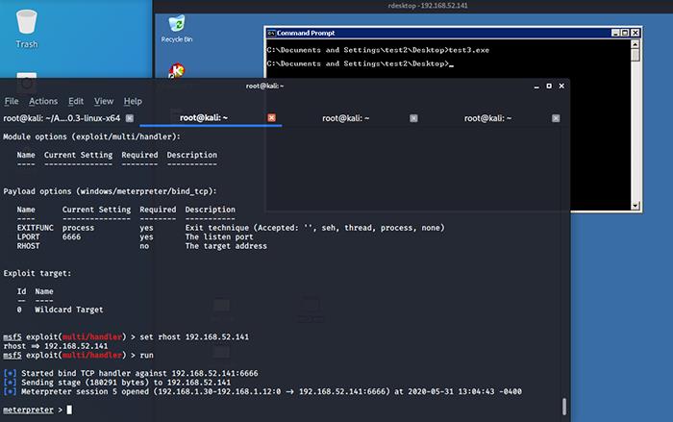Switch to the third root@kali: ~ tab
The image size is (673, 422).
pos(345,118)
